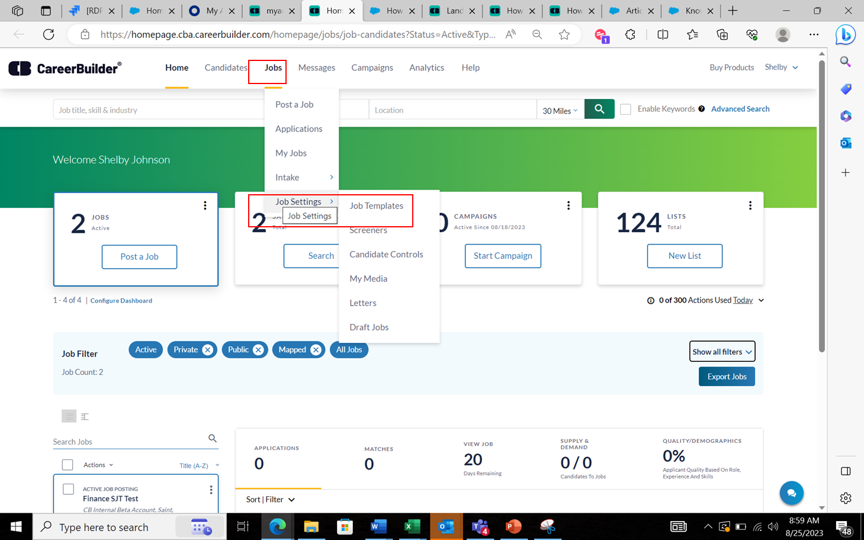Open Copilot in the Edge sidebar

[845, 34]
